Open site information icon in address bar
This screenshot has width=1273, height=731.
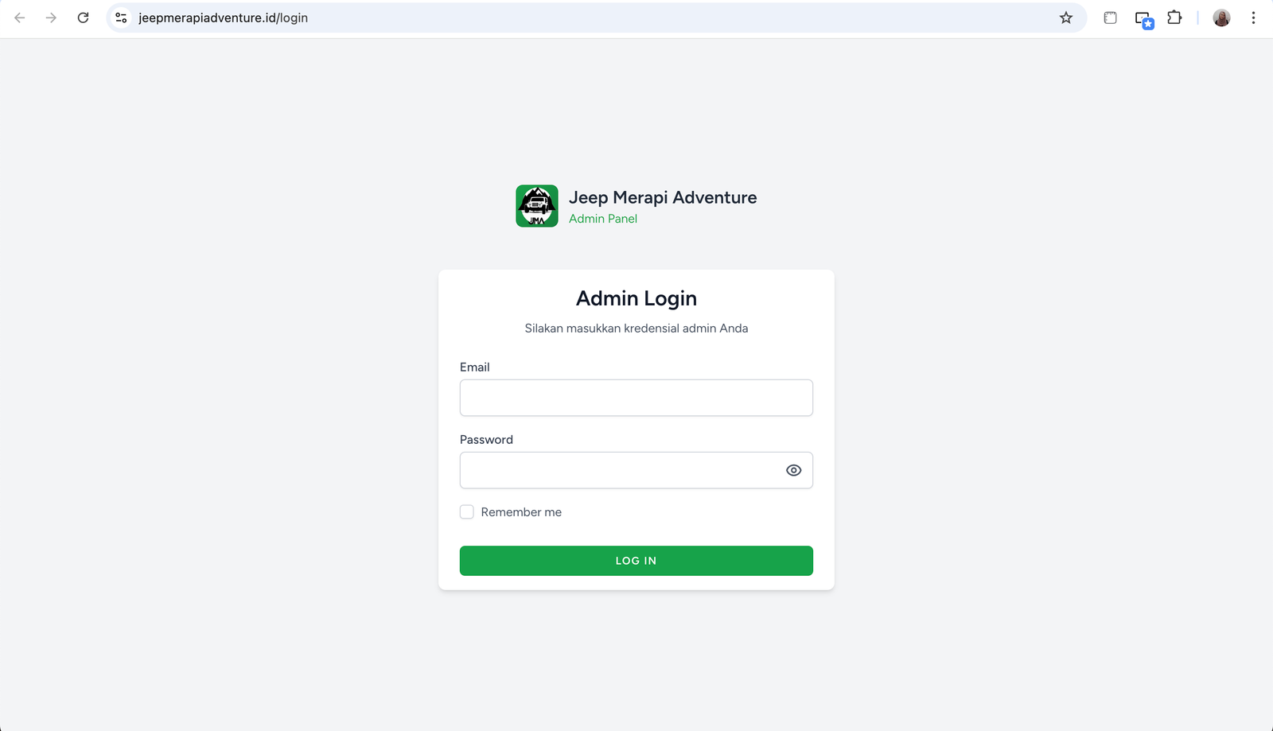coord(121,17)
